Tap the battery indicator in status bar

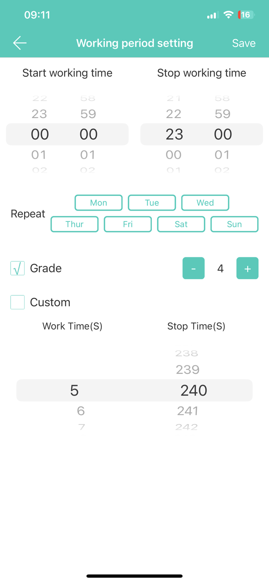[246, 15]
